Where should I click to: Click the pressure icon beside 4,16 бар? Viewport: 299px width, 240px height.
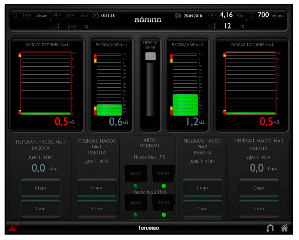212,15
